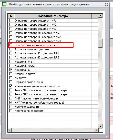This screenshot has height=140, width=113.
Task: Click the vertical scrollbar thumb
Action: (x=100, y=43)
